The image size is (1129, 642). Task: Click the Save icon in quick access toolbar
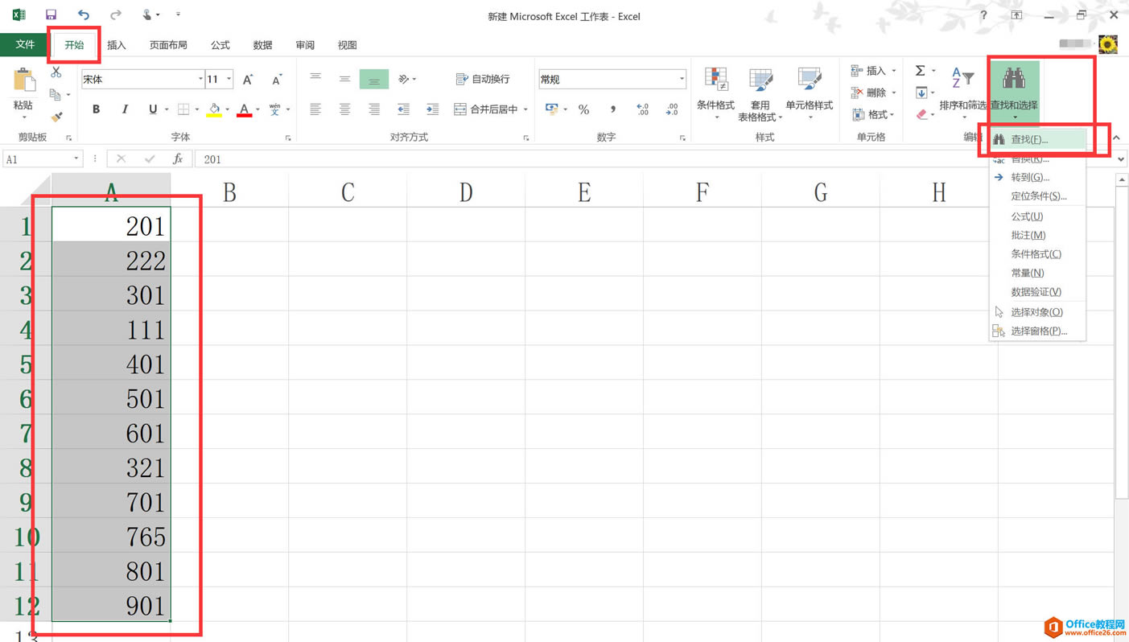point(51,14)
